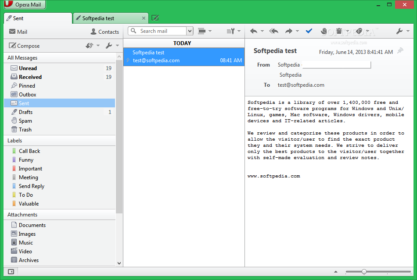
Task: Expand dropdown arrow next to Reply icon
Action: pyautogui.click(x=262, y=31)
